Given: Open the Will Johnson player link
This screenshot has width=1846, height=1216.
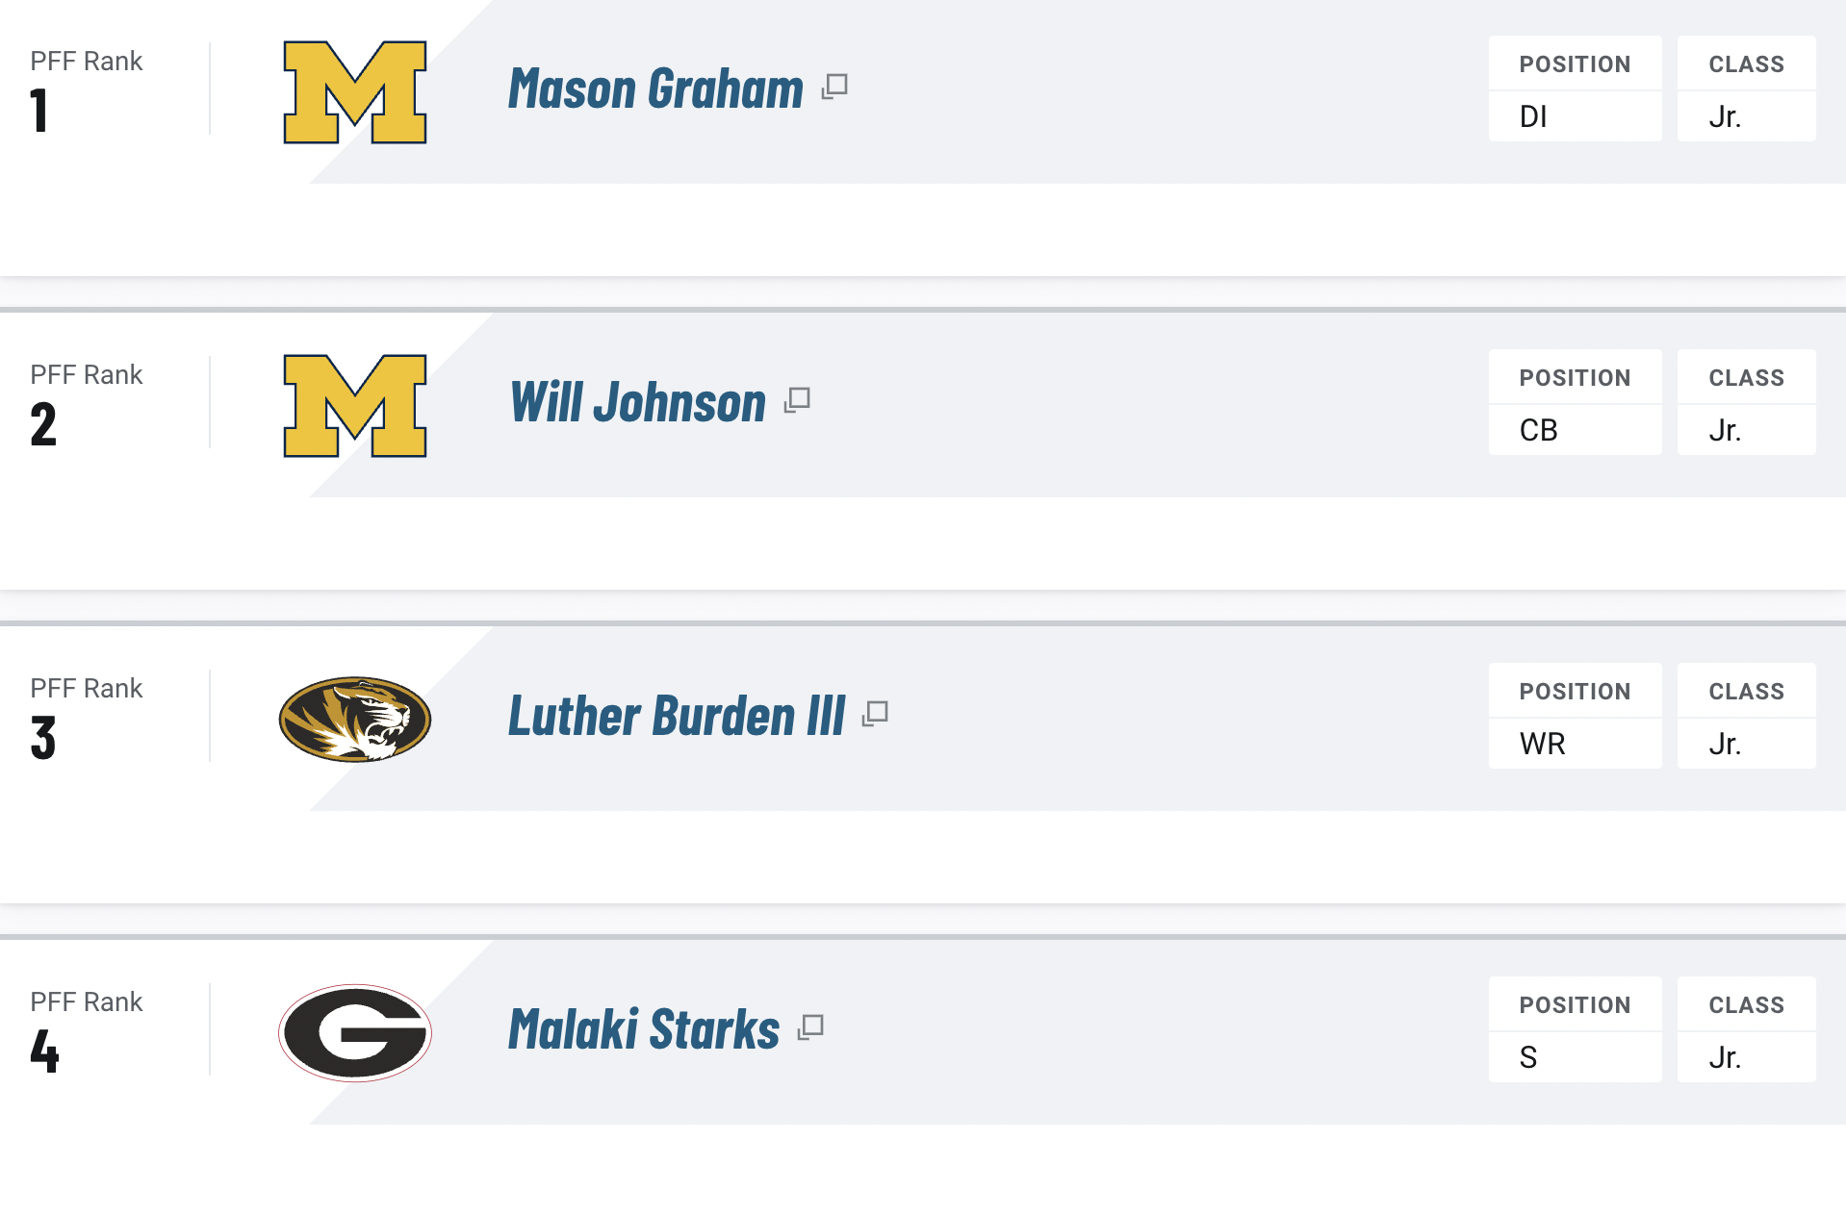Looking at the screenshot, I should coord(637,403).
